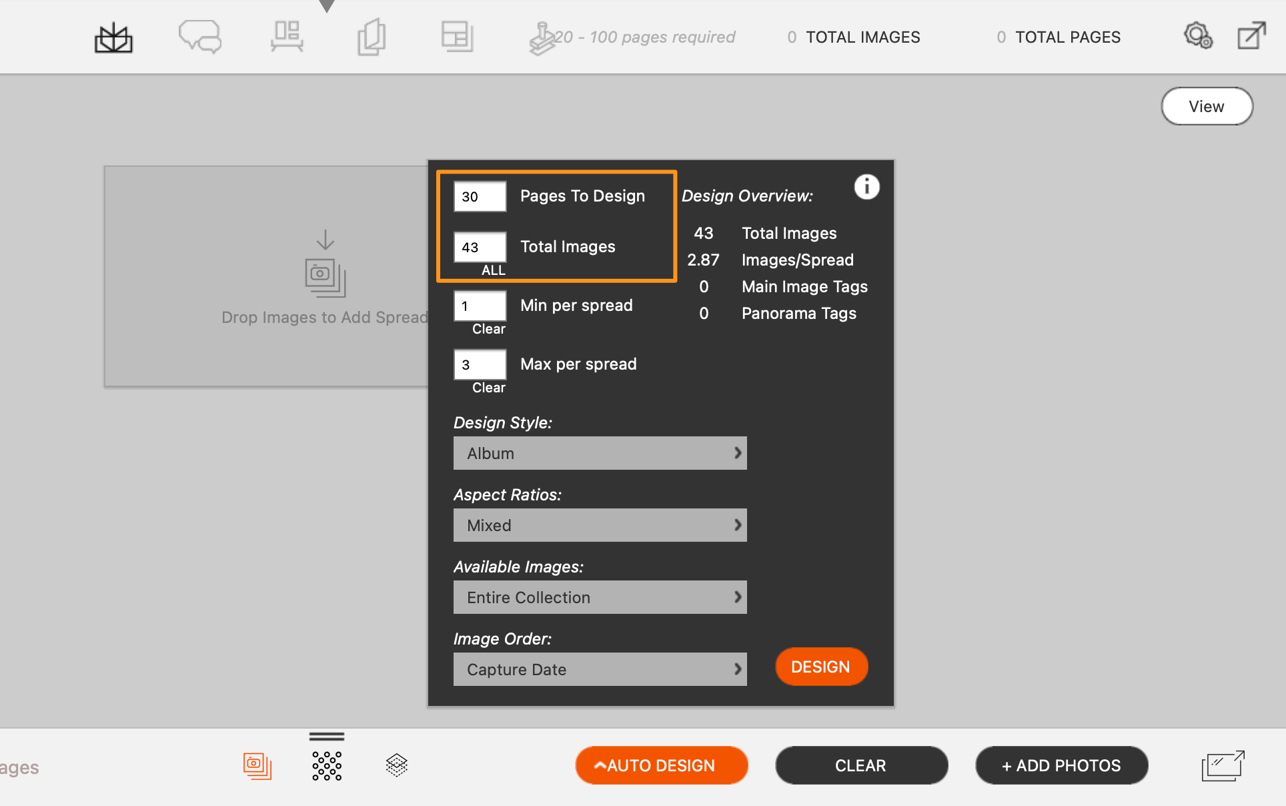
Task: Select the dotted grid view icon
Action: [x=327, y=766]
